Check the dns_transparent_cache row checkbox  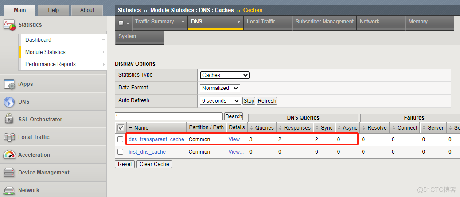click(x=121, y=139)
